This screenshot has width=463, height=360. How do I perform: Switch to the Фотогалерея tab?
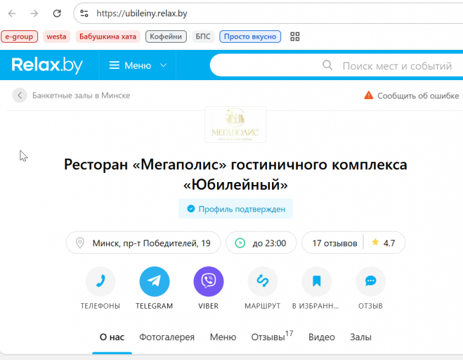point(167,337)
